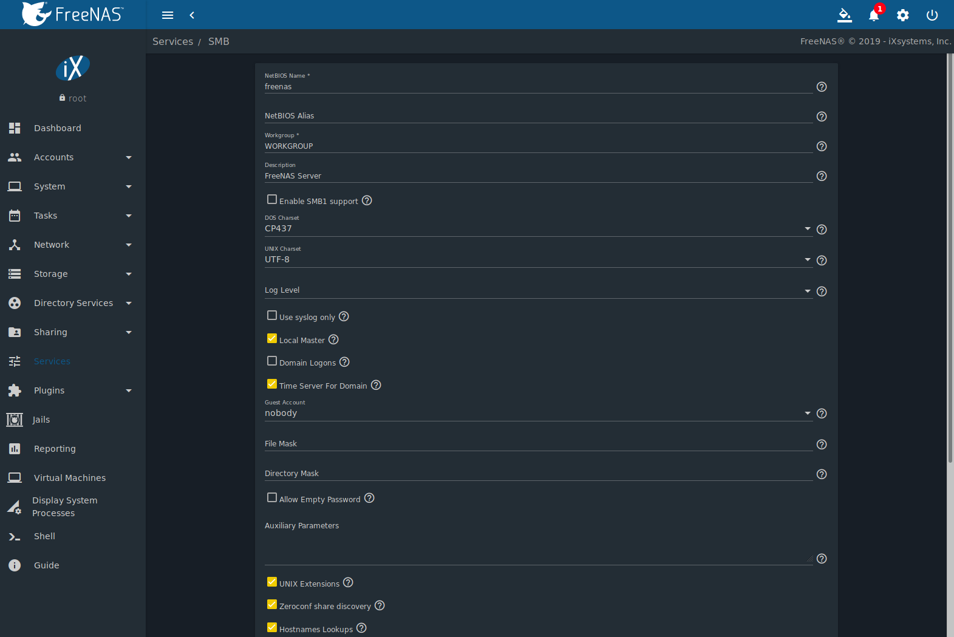This screenshot has height=637, width=954.
Task: Expand the Sharing menu
Action: tap(73, 332)
